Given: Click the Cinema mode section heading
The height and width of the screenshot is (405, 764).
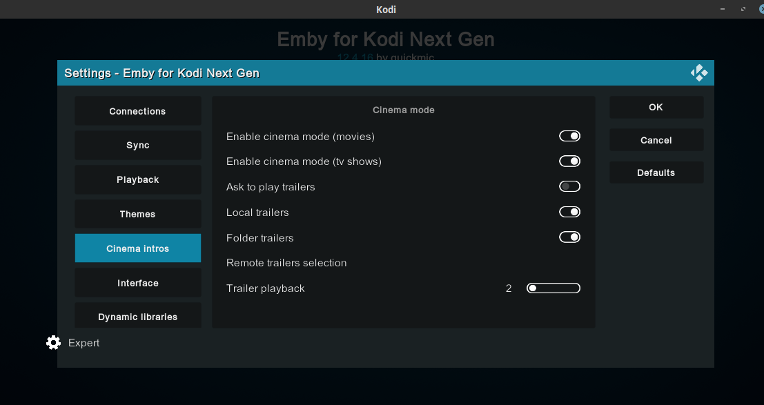Looking at the screenshot, I should (404, 110).
